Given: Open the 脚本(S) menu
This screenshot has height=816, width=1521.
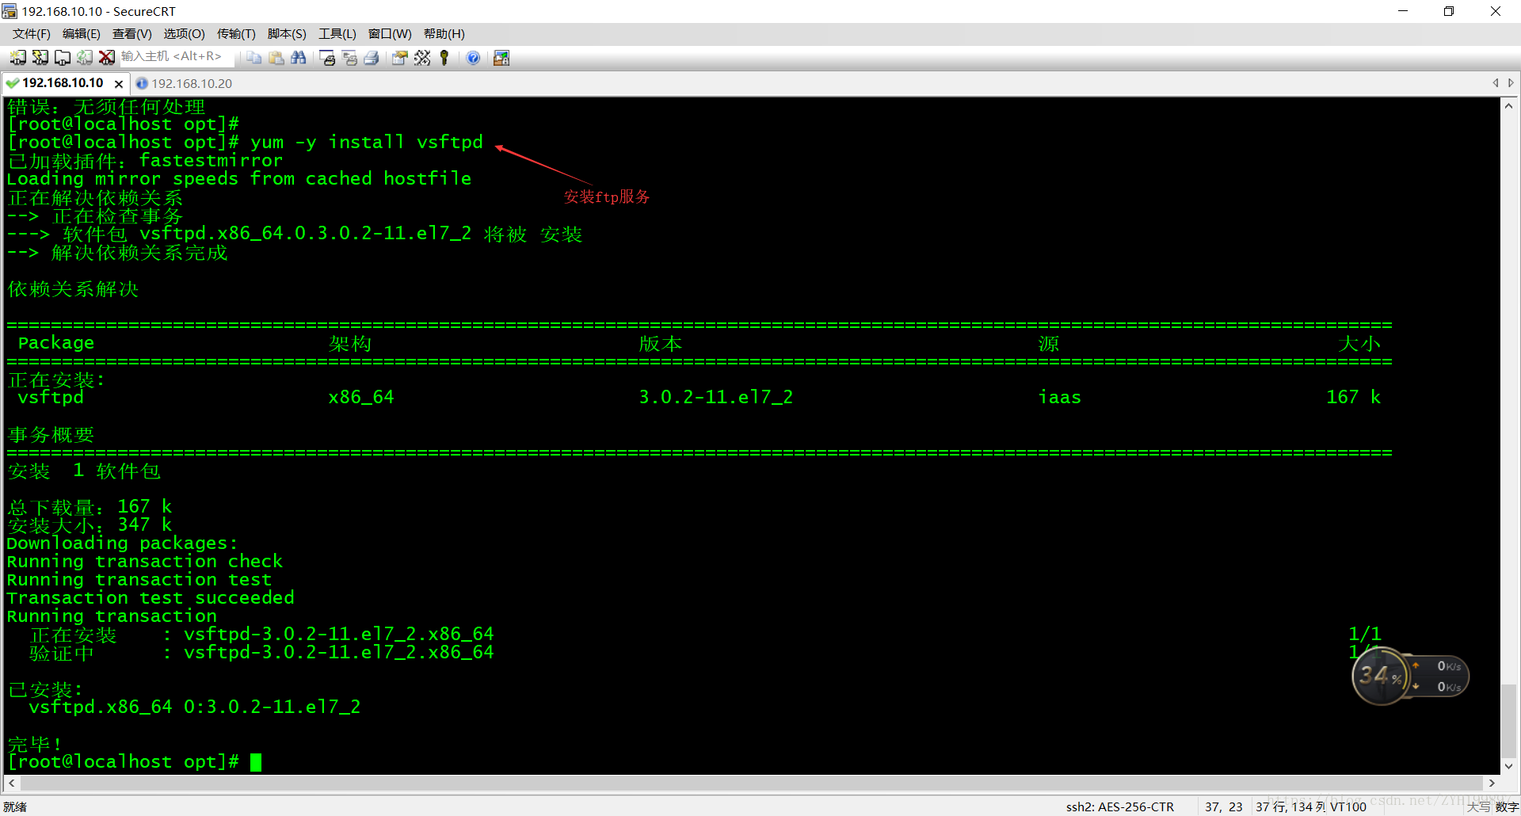Looking at the screenshot, I should [287, 34].
